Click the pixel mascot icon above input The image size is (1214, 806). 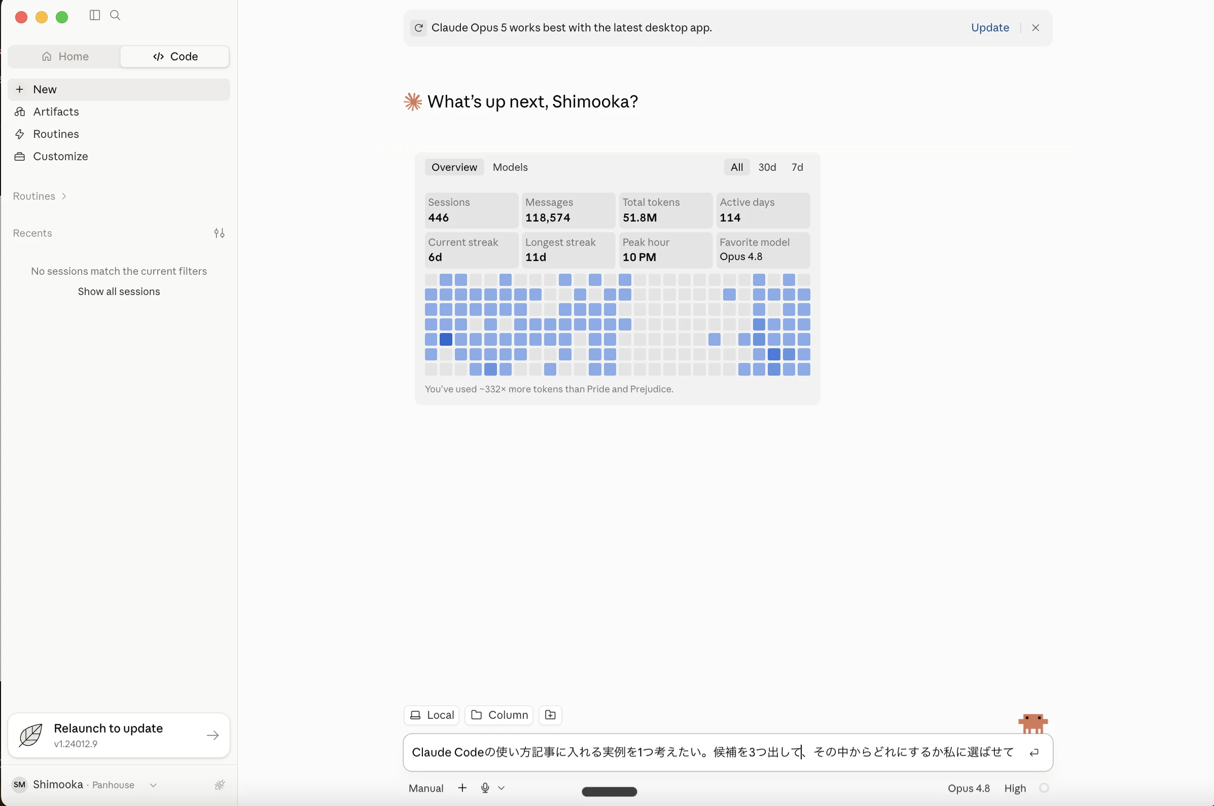(1032, 723)
